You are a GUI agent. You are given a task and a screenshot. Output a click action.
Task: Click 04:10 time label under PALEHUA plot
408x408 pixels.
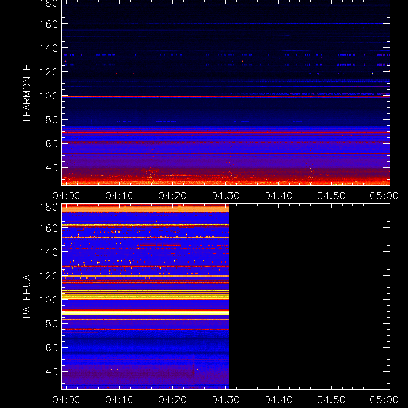(119, 400)
